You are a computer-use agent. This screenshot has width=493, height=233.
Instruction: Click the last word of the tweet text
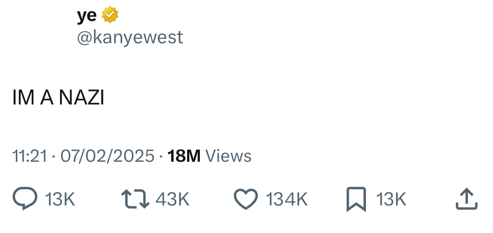[82, 98]
